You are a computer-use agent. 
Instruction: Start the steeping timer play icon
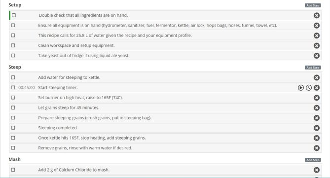[301, 88]
